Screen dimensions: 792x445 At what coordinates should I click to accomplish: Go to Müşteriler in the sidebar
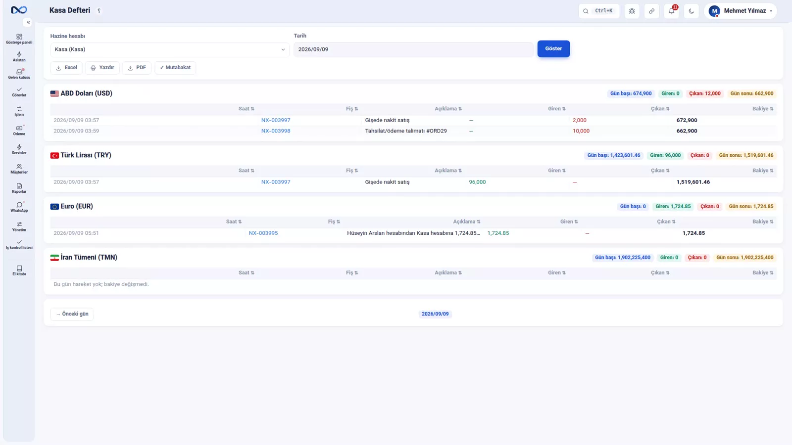point(19,169)
